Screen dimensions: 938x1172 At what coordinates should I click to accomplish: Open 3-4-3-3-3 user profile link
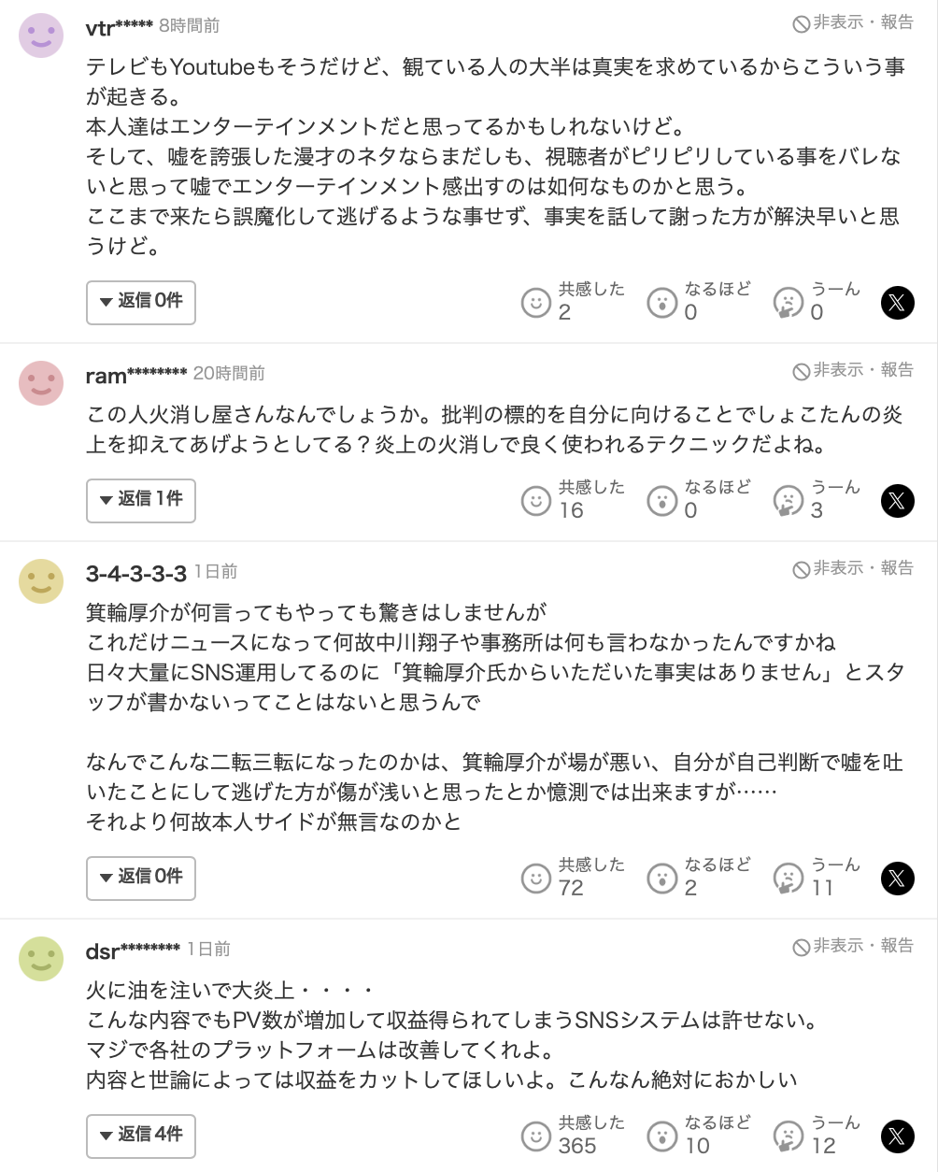point(136,572)
